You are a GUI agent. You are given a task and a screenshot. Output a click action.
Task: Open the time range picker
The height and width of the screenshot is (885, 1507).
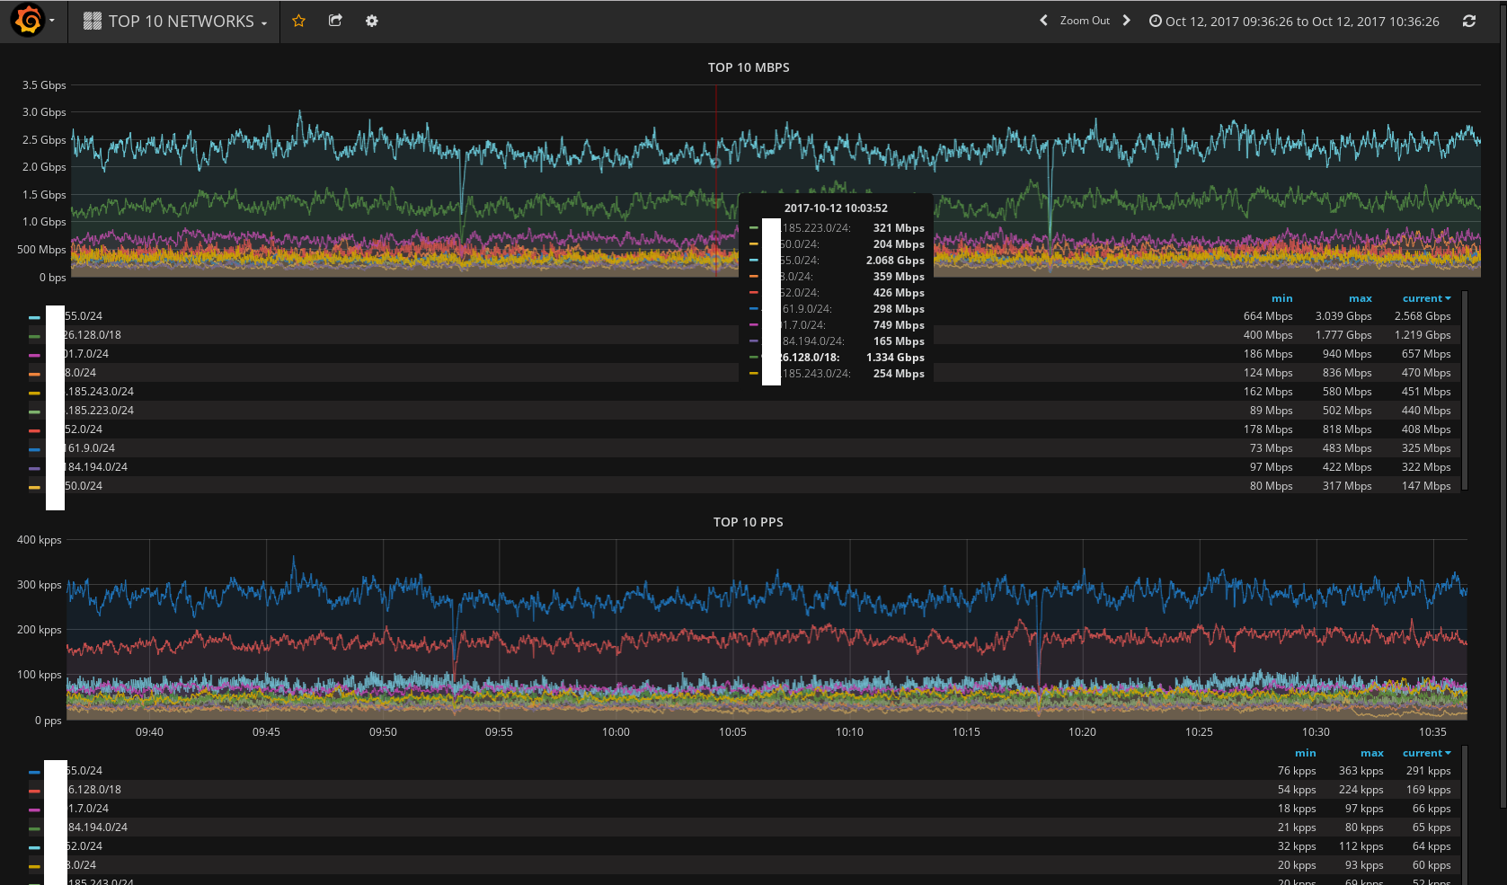(x=1294, y=22)
